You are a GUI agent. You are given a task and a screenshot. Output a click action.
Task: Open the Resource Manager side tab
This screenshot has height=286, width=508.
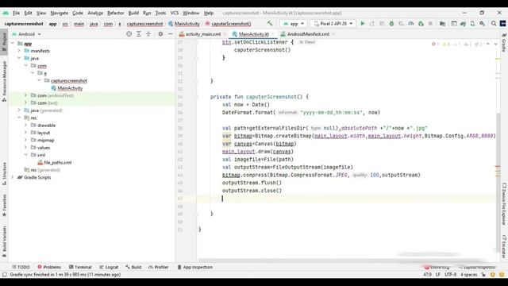[x=4, y=80]
